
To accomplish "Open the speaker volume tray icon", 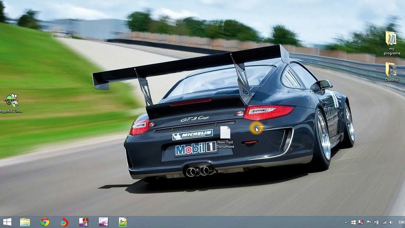I will [391, 222].
